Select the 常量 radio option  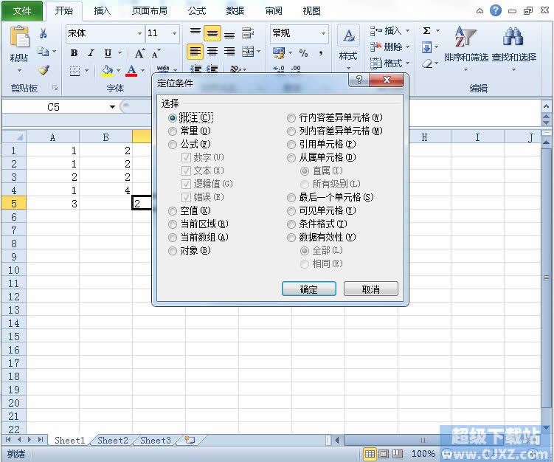click(173, 131)
